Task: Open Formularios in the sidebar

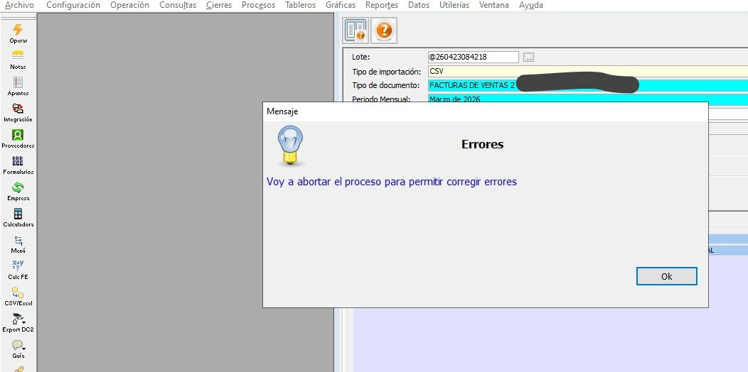Action: pos(18,162)
